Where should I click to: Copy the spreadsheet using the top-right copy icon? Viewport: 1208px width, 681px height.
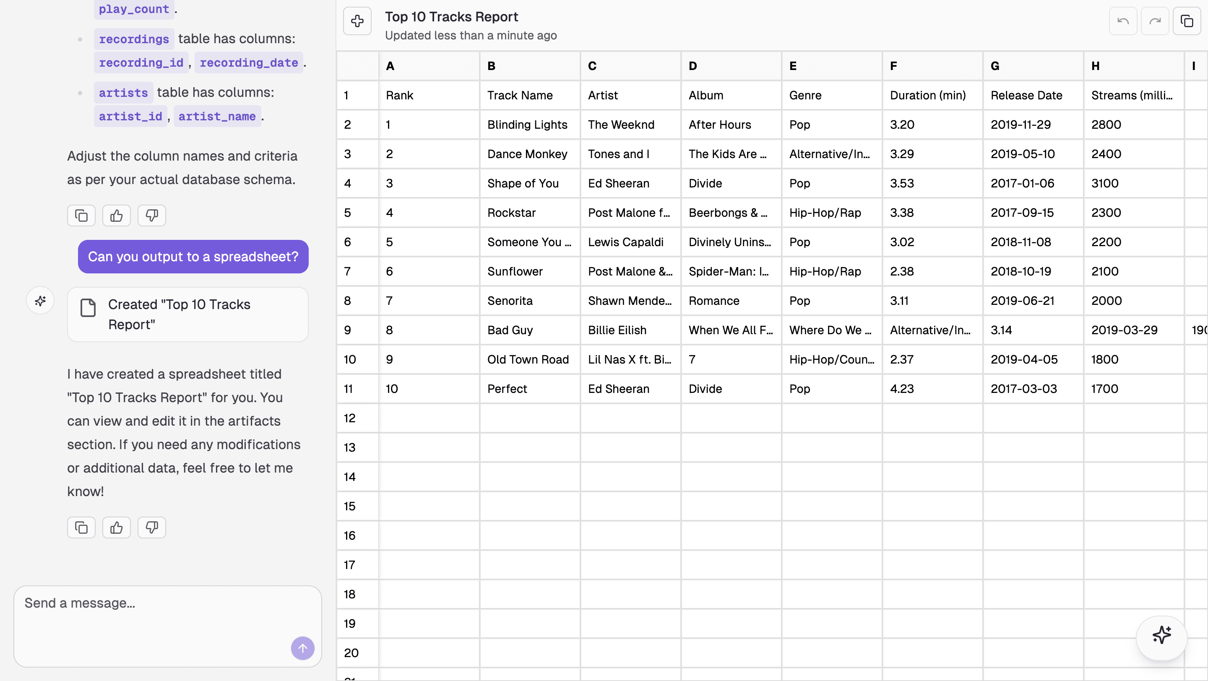tap(1187, 21)
